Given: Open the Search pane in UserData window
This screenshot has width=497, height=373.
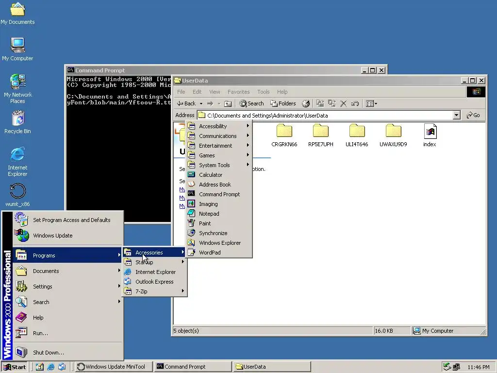Looking at the screenshot, I should [252, 103].
